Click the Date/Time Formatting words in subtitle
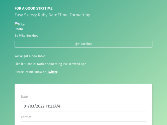The width and height of the screenshot is (167, 125). (x=69, y=15)
